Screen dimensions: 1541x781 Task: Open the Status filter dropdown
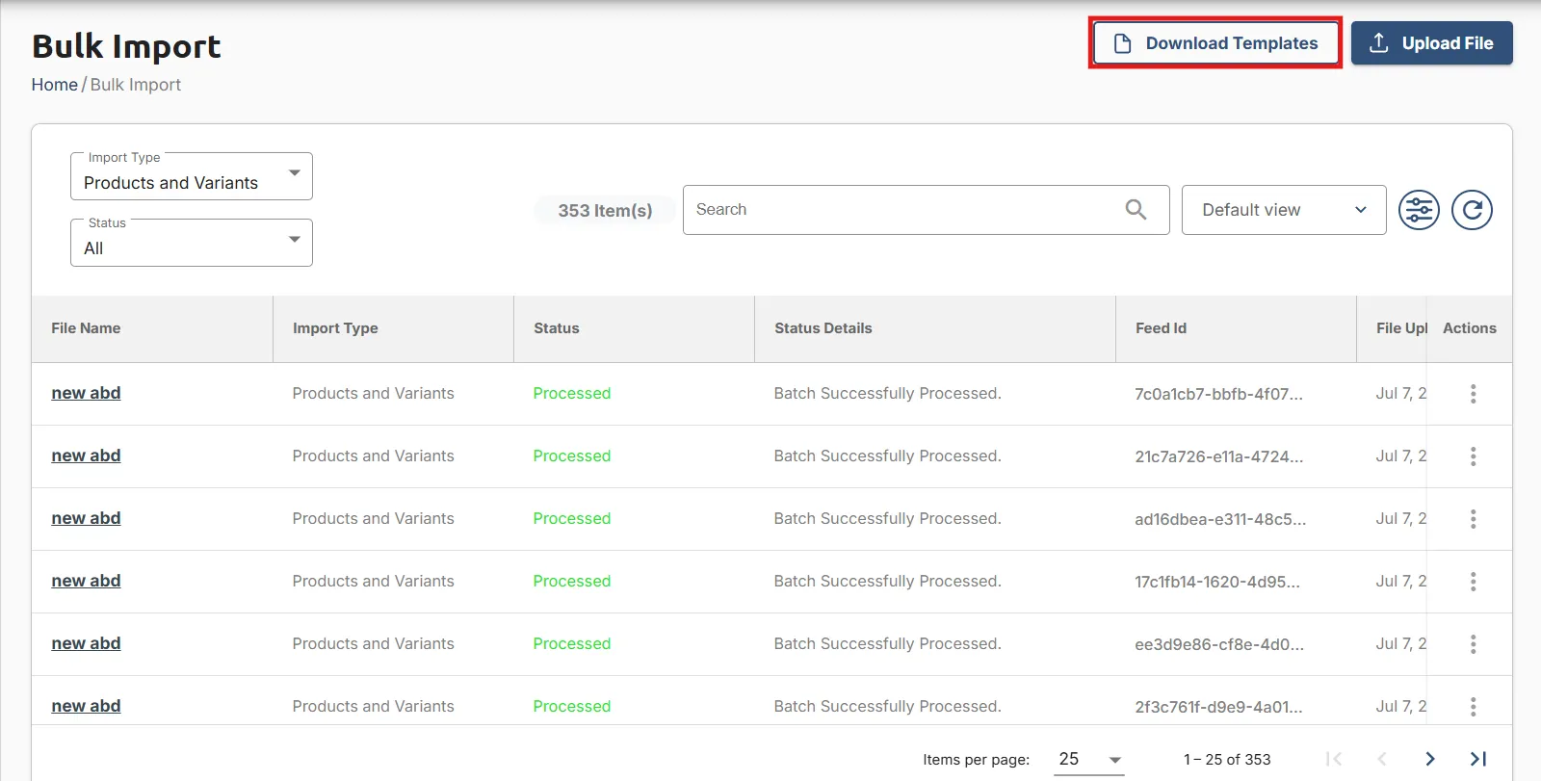click(x=192, y=243)
